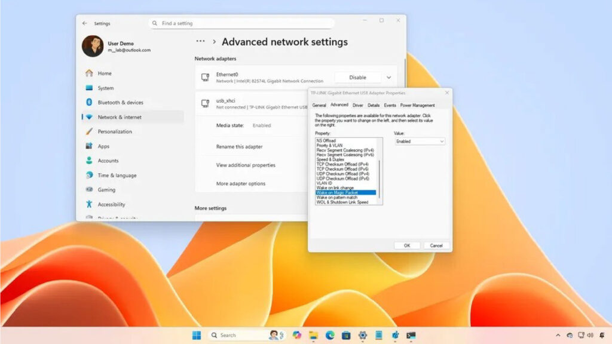Switch to the Driver tab
This screenshot has height=344, width=612.
pyautogui.click(x=357, y=105)
